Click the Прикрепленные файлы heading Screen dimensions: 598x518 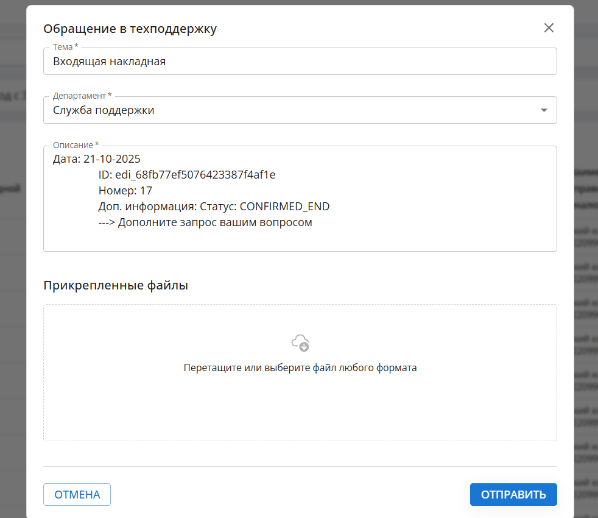pos(116,285)
